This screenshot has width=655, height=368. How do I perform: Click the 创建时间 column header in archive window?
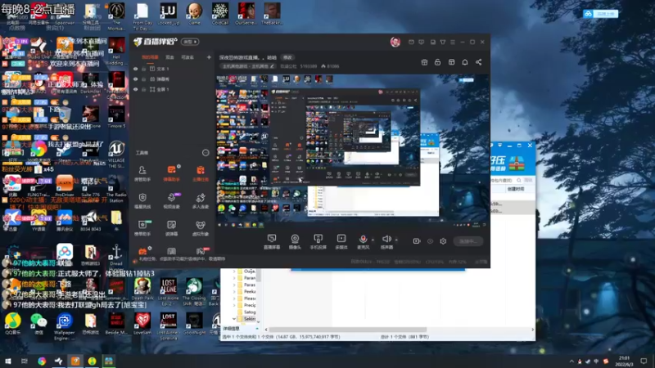516,189
